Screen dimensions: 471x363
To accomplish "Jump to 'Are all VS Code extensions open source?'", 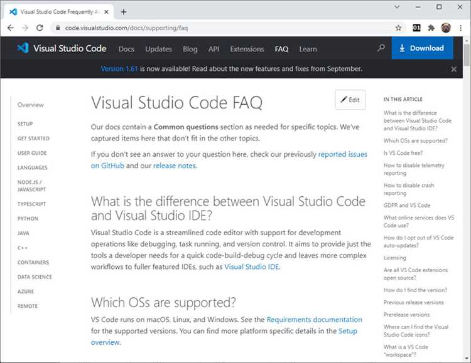I will (416, 274).
